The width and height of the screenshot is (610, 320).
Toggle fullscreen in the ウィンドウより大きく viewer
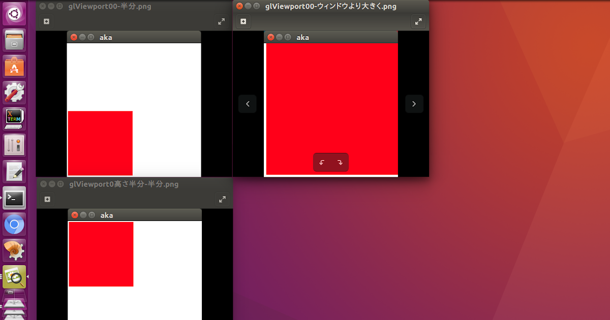tap(418, 21)
